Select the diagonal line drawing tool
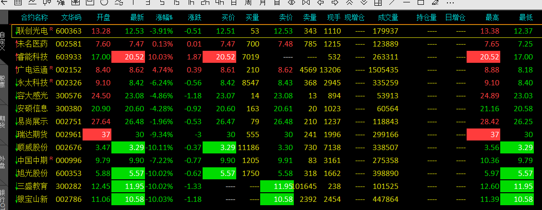Screen dimensions: 542x210 [392, 2]
